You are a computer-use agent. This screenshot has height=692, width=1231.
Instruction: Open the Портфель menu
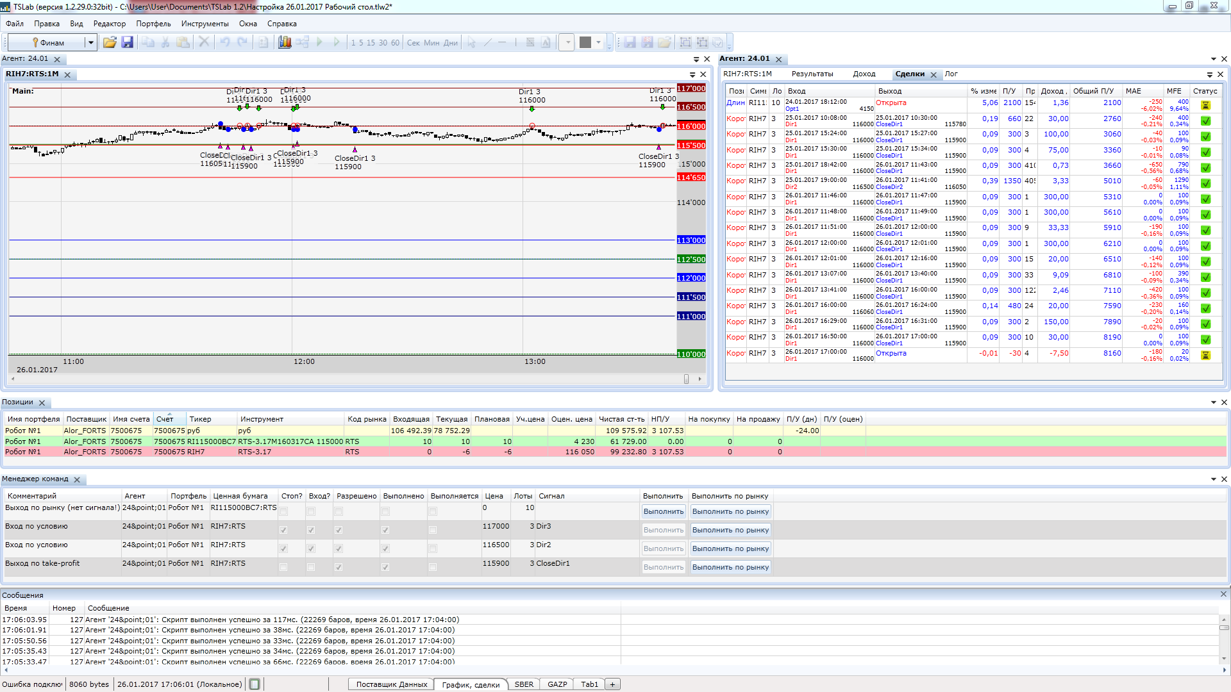click(153, 24)
